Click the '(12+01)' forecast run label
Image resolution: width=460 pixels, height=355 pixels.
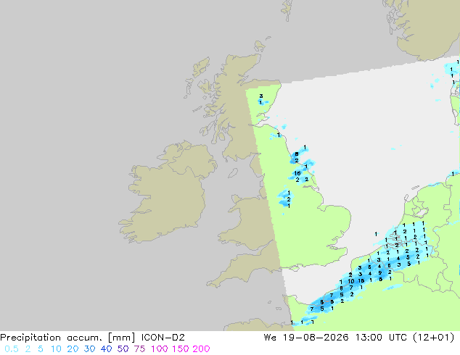pyautogui.click(x=434, y=338)
